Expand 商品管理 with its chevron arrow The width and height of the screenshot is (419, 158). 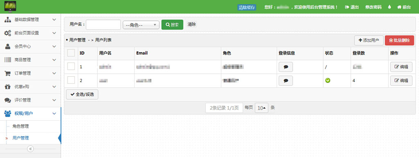54,60
